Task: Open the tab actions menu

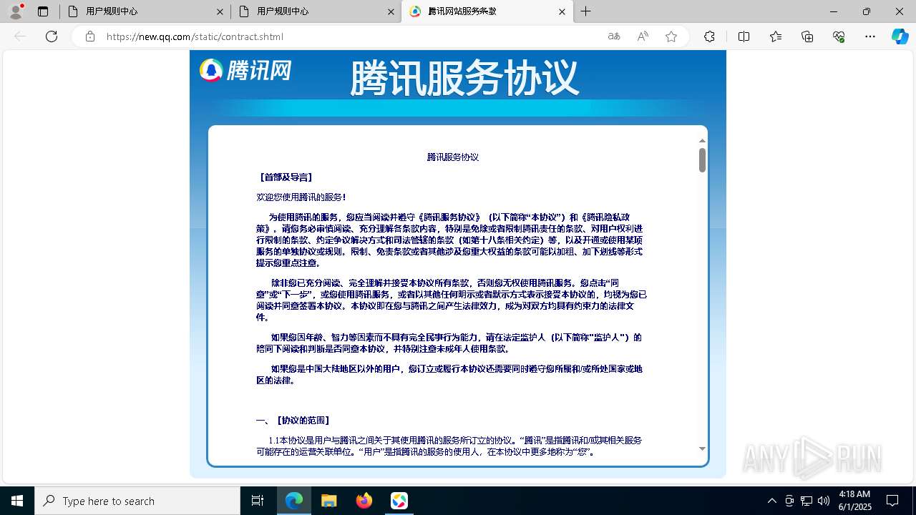Action: tap(43, 11)
